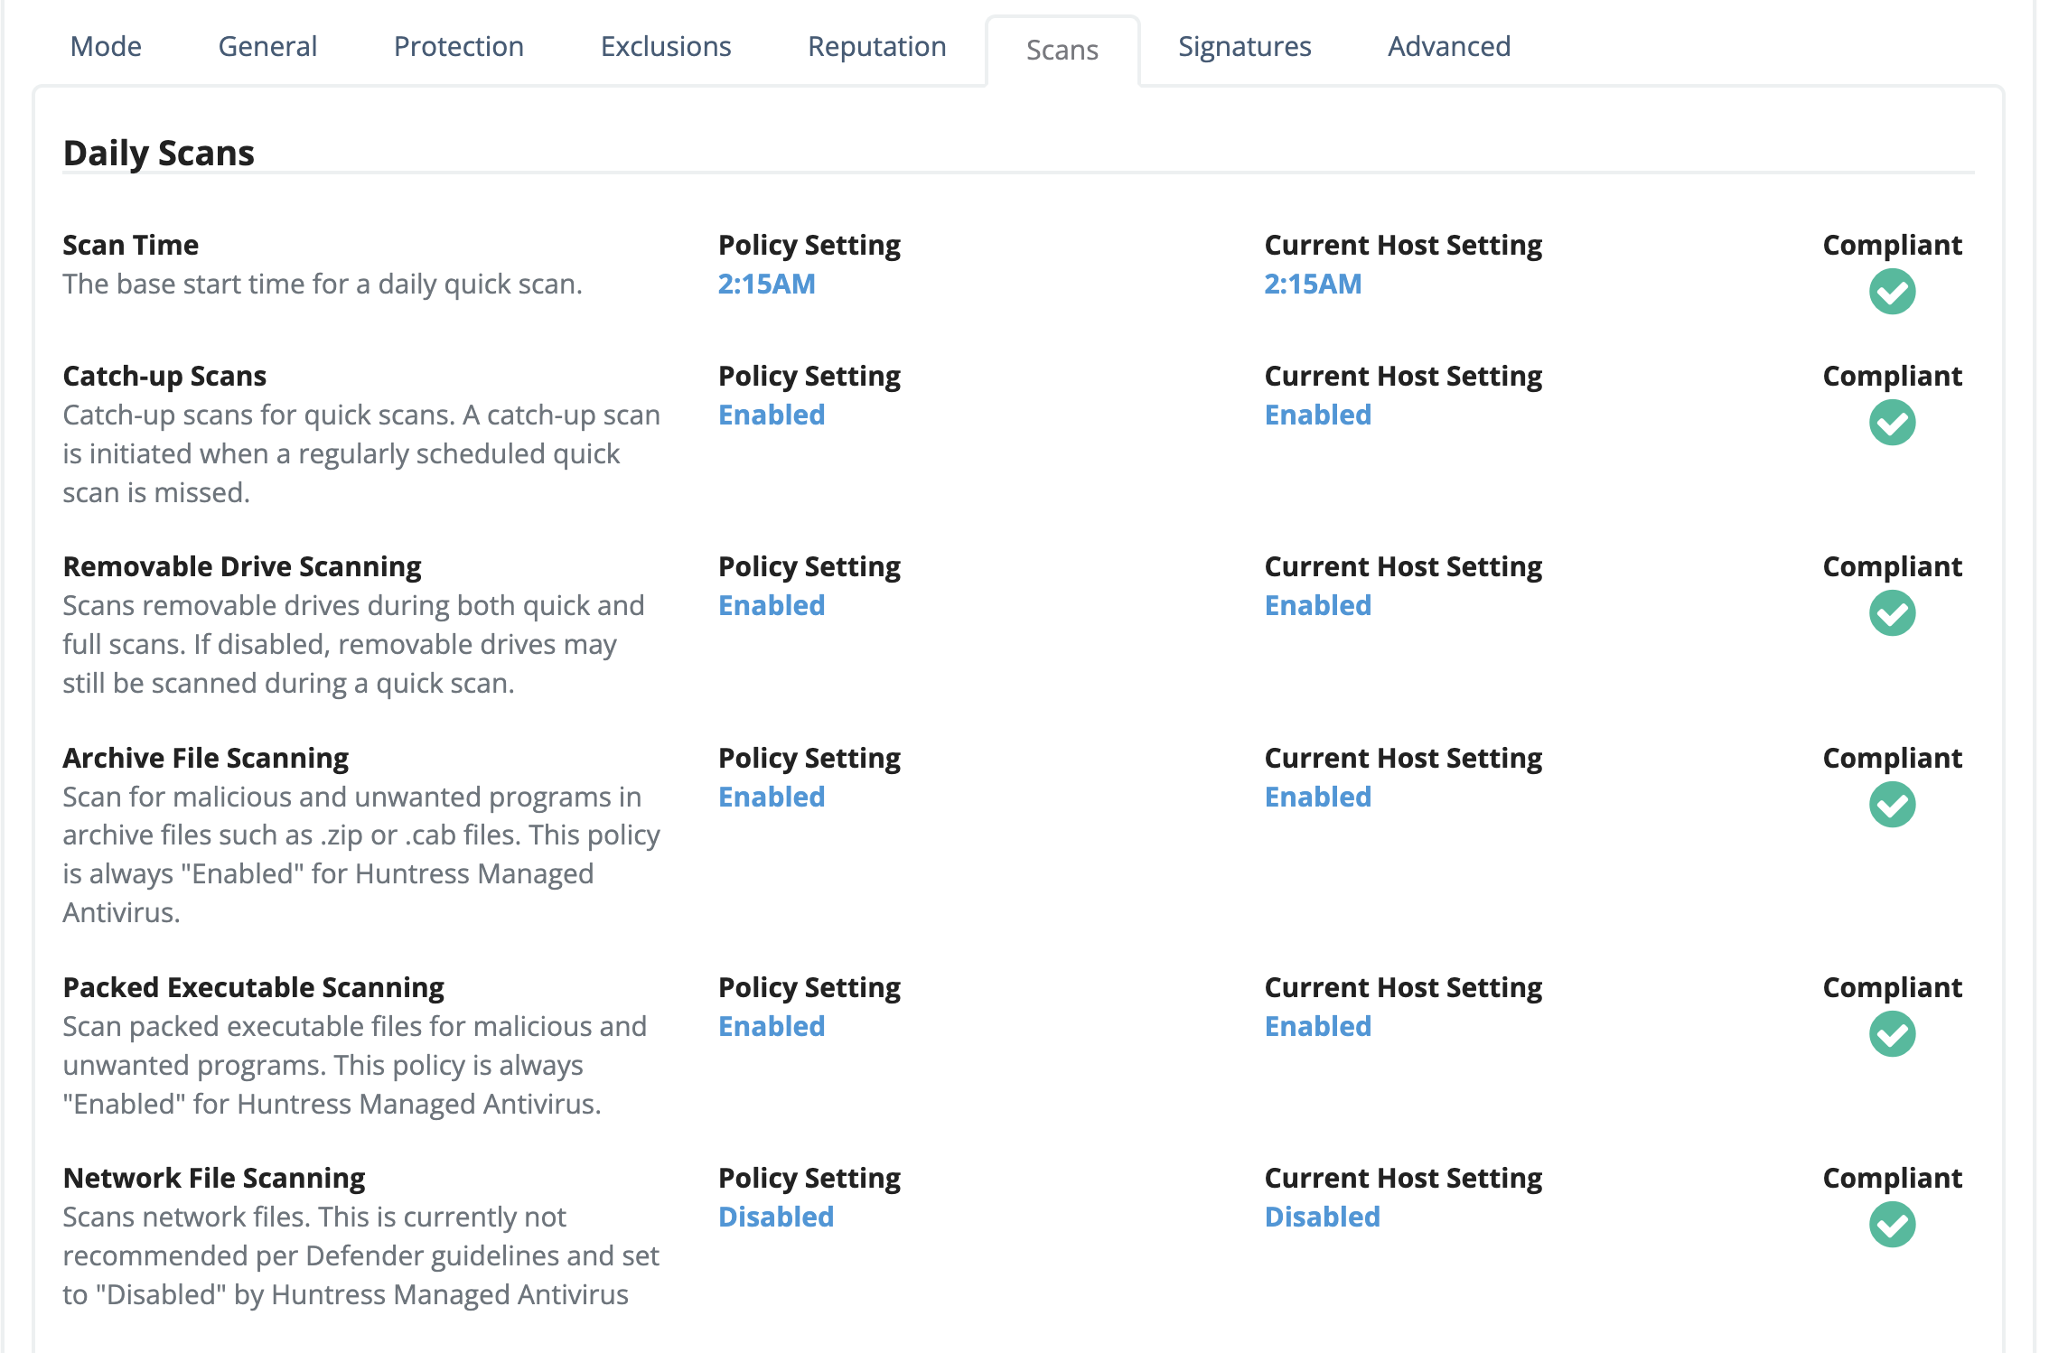Click the 2:15AM Policy Setting value

click(x=767, y=284)
